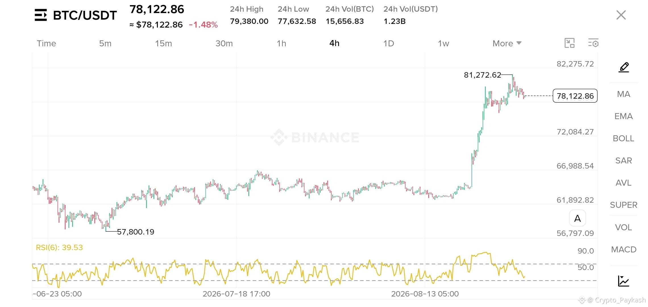
Task: Click the 24h Vol(USDT) value 1.23B
Action: click(394, 21)
